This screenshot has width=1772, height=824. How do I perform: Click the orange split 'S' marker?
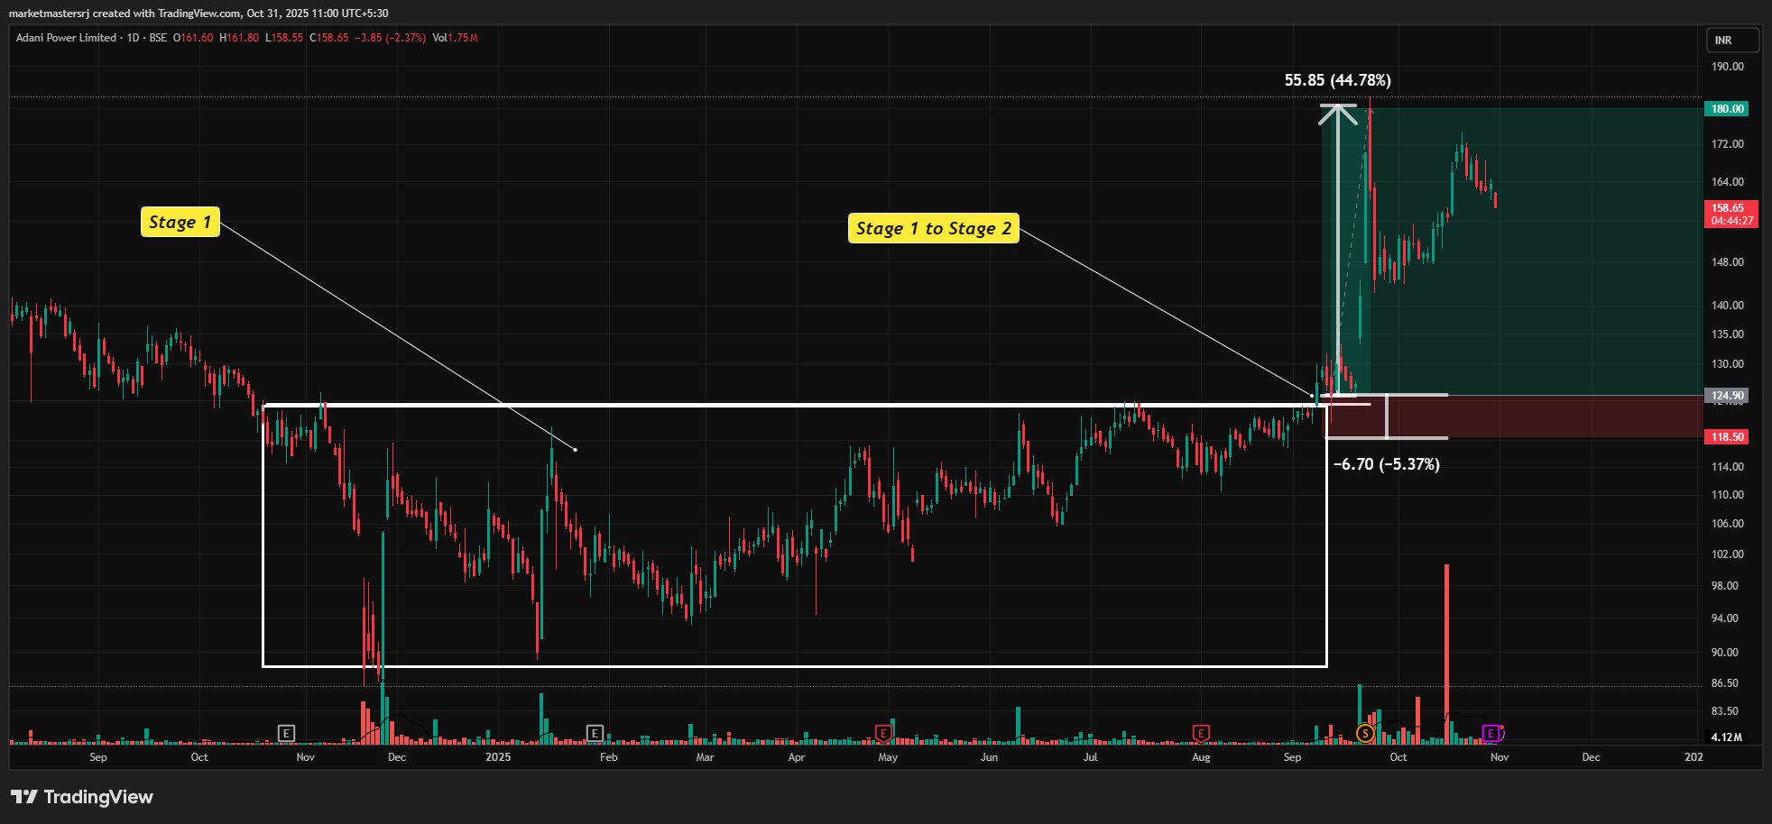coord(1365,733)
